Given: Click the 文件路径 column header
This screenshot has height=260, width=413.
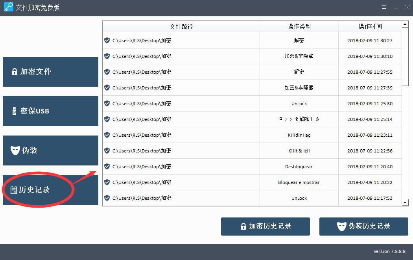Looking at the screenshot, I should click(181, 26).
